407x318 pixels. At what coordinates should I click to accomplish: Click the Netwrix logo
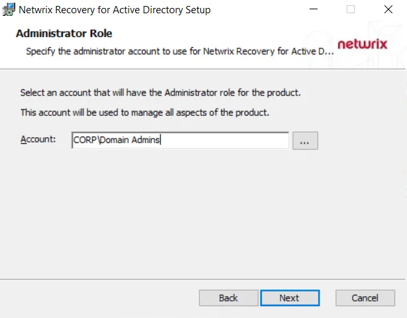[363, 44]
